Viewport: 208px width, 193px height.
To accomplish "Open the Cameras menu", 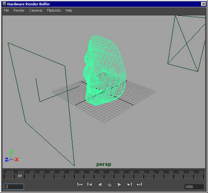I will tap(36, 10).
